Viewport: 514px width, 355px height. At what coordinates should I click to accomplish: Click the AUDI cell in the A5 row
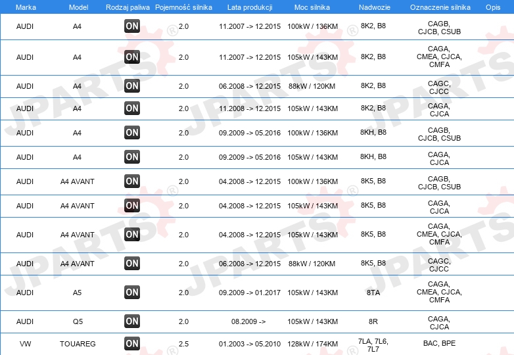25,293
